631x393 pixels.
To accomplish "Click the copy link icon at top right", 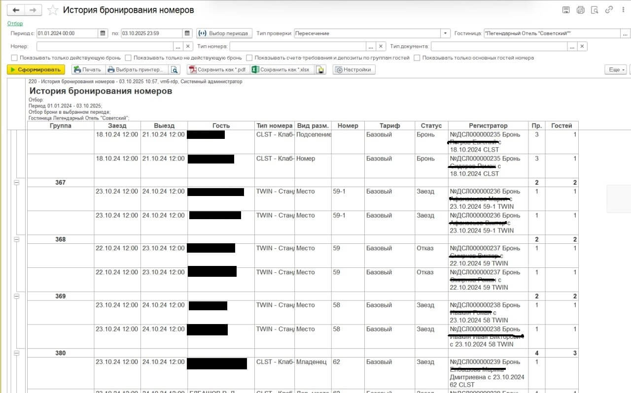I will coord(609,10).
